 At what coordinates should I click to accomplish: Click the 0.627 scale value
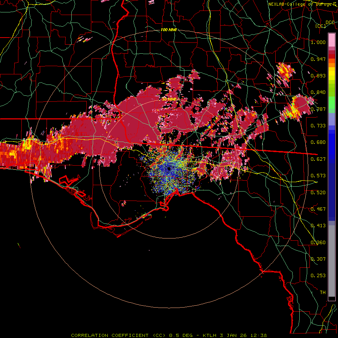click(318, 159)
